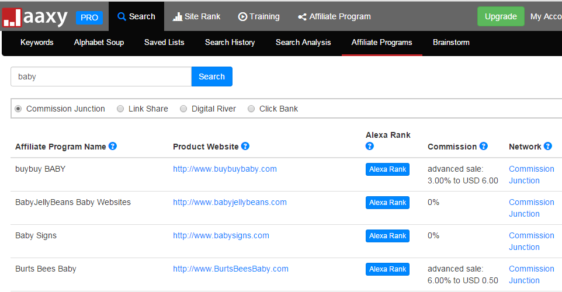This screenshot has height=292, width=562.
Task: Click the Product Website column header
Action: coord(206,147)
